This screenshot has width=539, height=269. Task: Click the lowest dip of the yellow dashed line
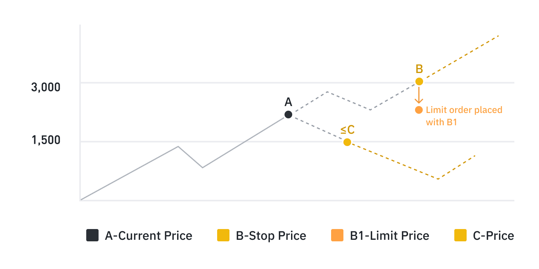[438, 179]
